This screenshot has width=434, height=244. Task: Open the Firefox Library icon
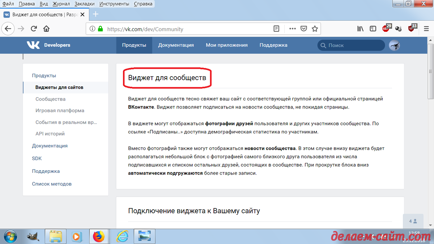360,28
